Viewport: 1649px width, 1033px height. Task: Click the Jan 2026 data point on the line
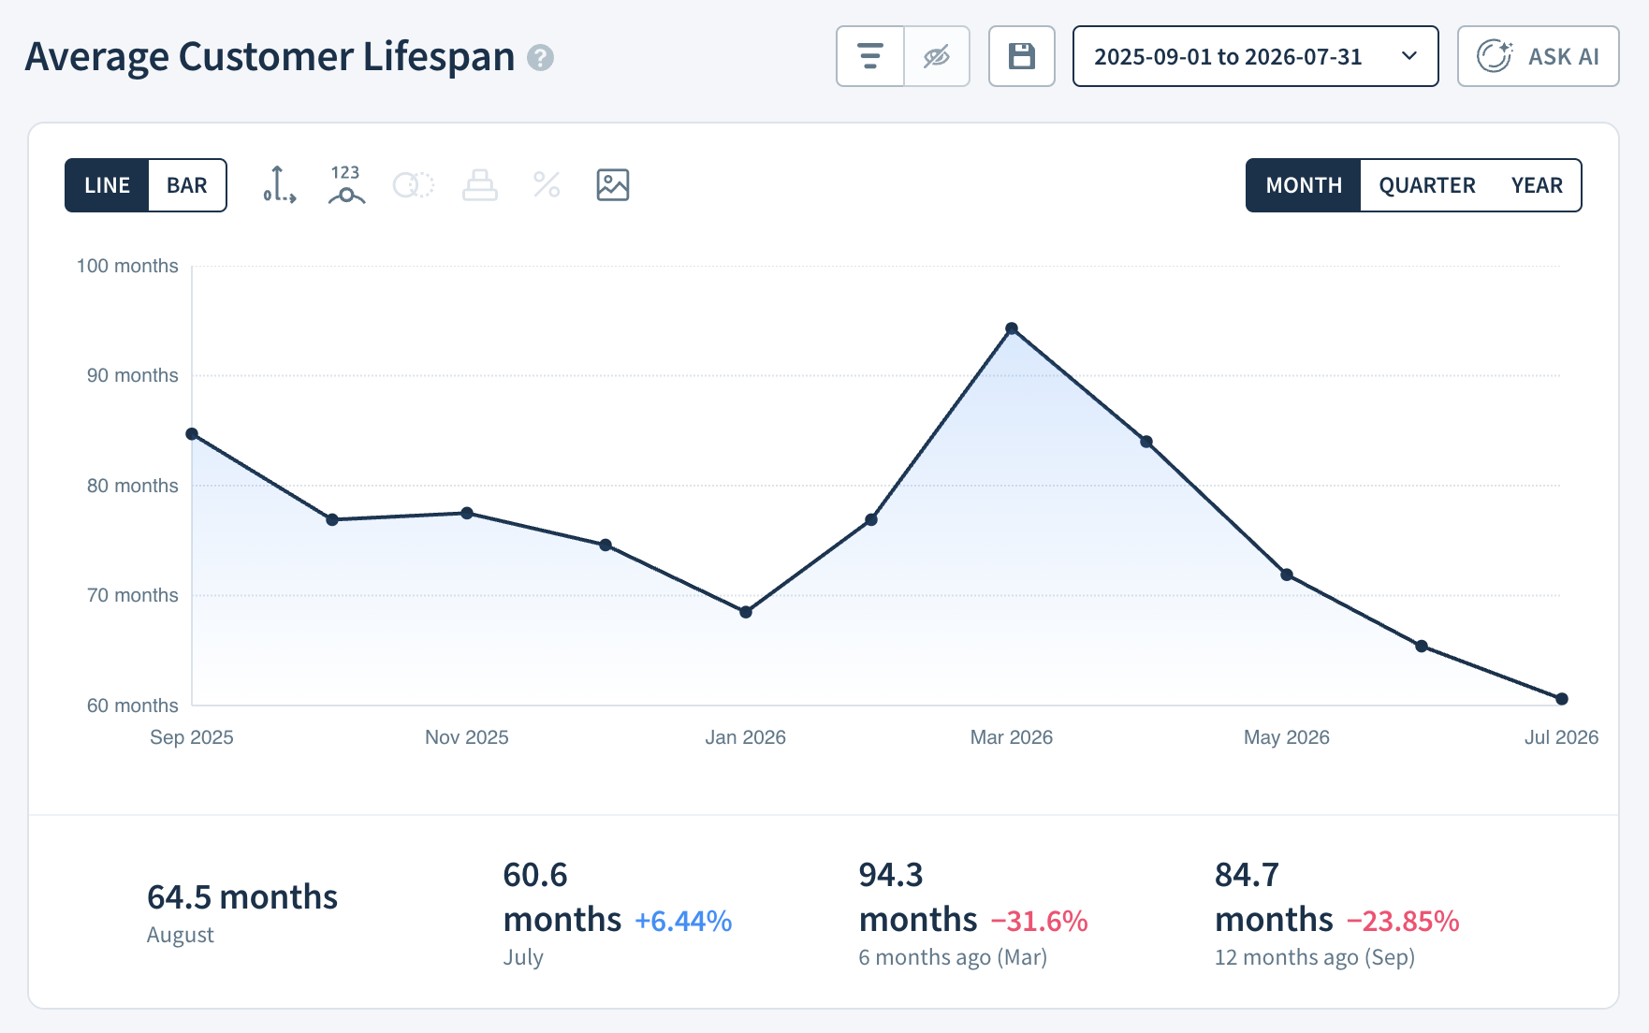click(x=746, y=612)
